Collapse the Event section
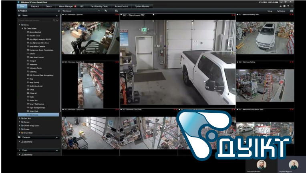The width and height of the screenshot is (306, 173). pyautogui.click(x=57, y=150)
